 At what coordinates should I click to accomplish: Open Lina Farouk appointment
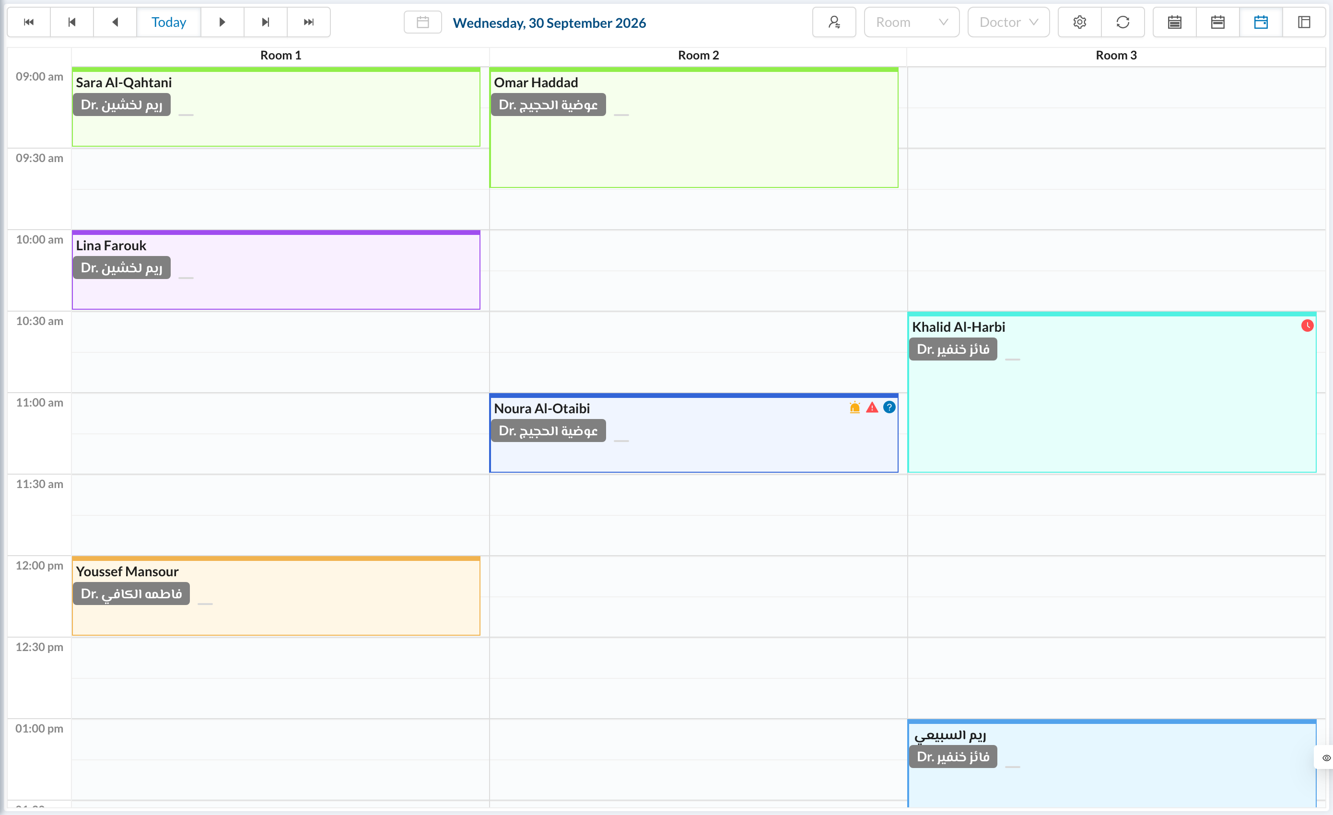pyautogui.click(x=276, y=270)
